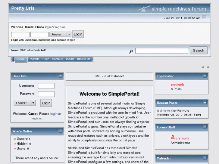219x164 pixels.
Task: Focus the User Info Username field
Action: pyautogui.click(x=46, y=86)
